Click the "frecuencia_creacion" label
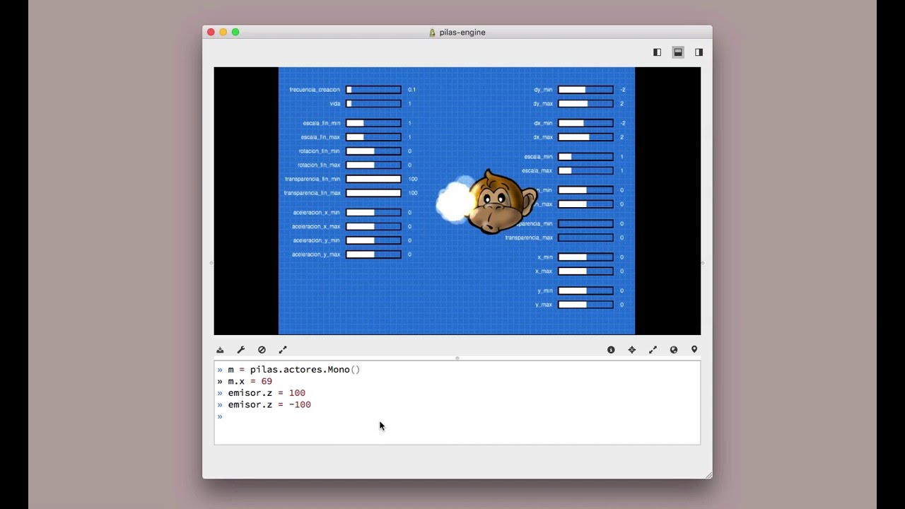Screen dimensions: 905x509 (x=315, y=90)
